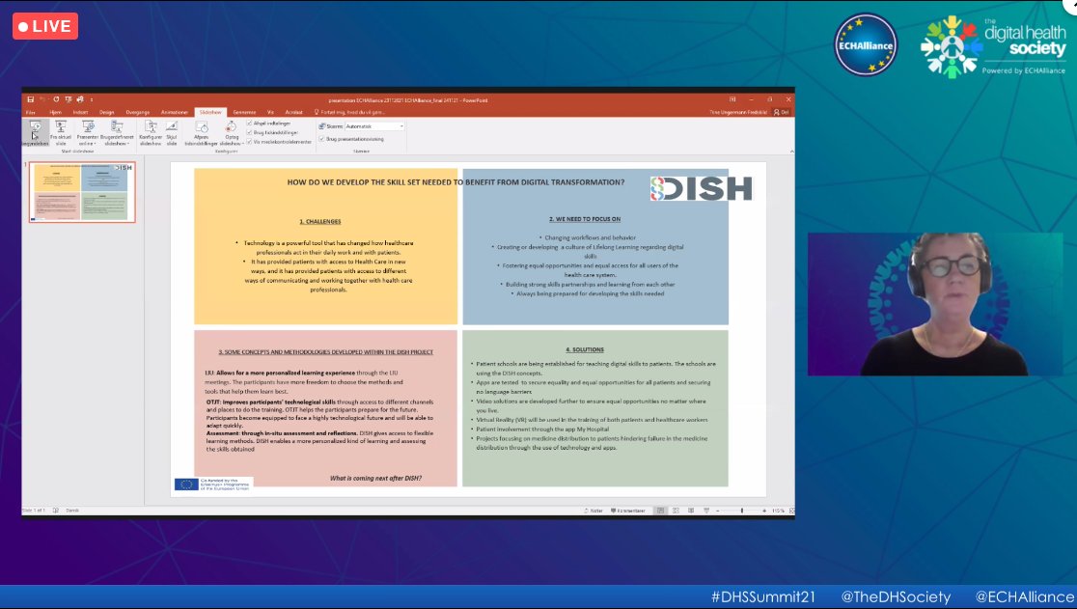1077x609 pixels.
Task: Click the '4. SOLUTIONS' heading
Action: [x=585, y=349]
